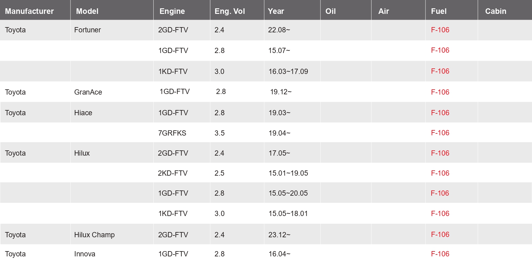Click the Model column header
The image size is (532, 265).
(87, 11)
